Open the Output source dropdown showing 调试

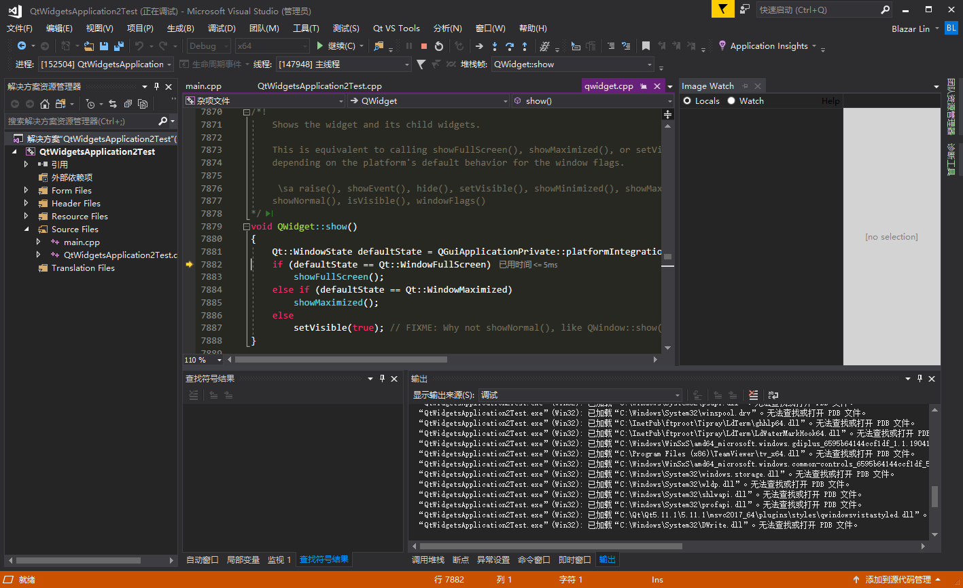click(x=581, y=394)
